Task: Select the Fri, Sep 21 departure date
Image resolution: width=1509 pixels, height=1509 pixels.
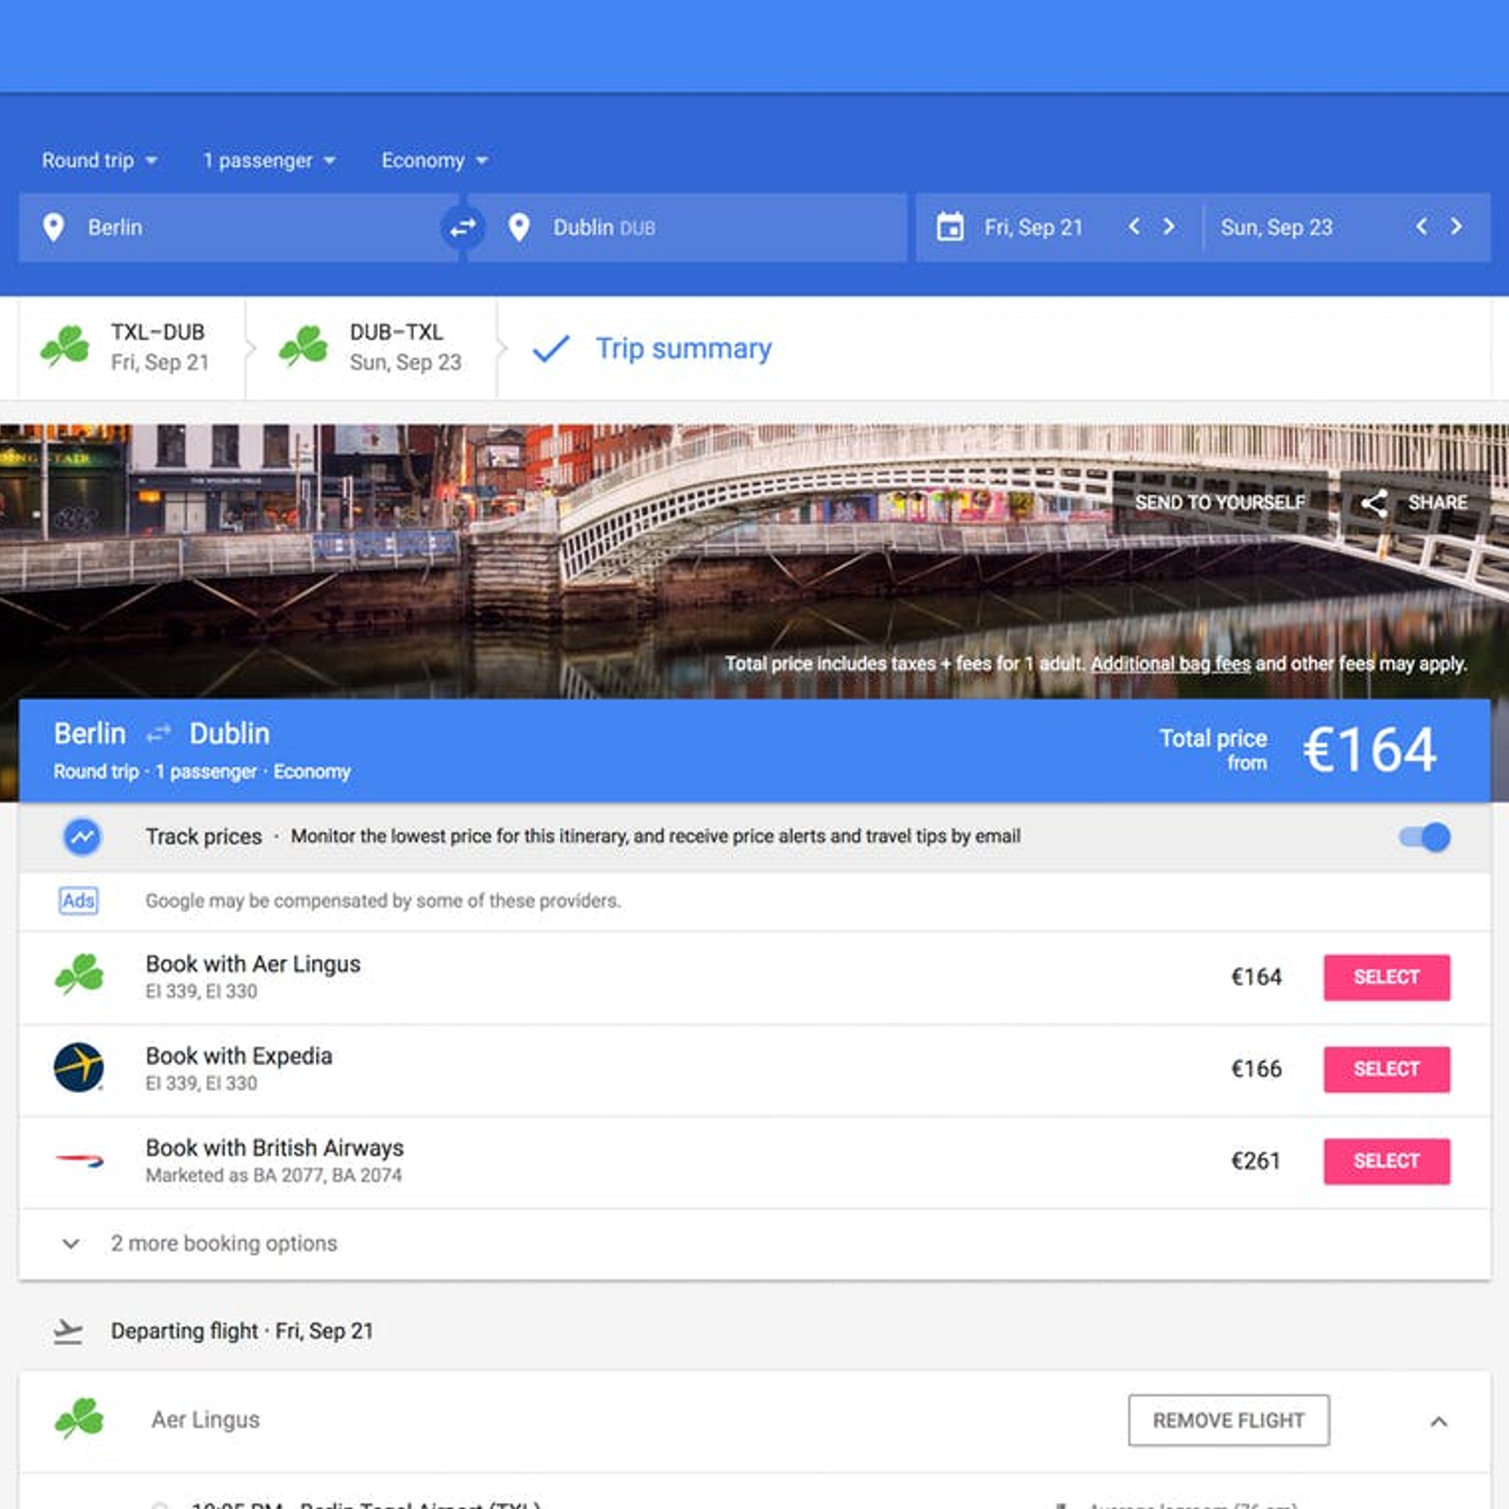Action: [x=1034, y=227]
